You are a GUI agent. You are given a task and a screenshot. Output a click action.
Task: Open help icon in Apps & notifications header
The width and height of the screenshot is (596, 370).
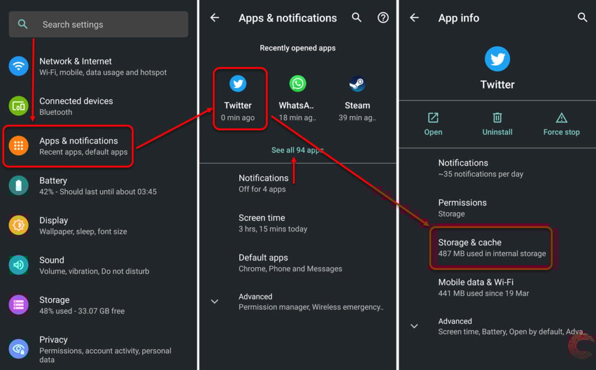[x=383, y=17]
